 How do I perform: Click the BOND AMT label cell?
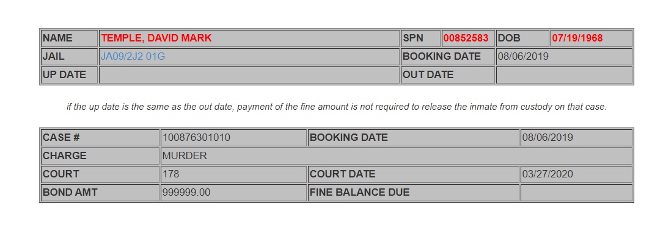pos(100,193)
